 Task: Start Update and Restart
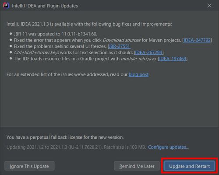coord(189,166)
